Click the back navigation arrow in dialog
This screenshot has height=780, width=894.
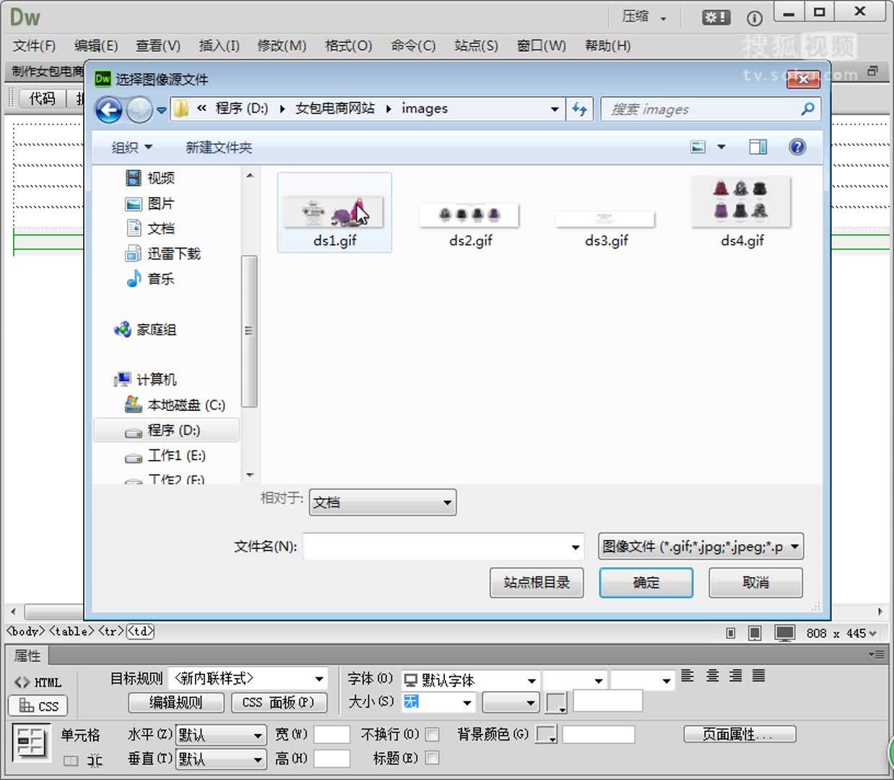[x=109, y=110]
